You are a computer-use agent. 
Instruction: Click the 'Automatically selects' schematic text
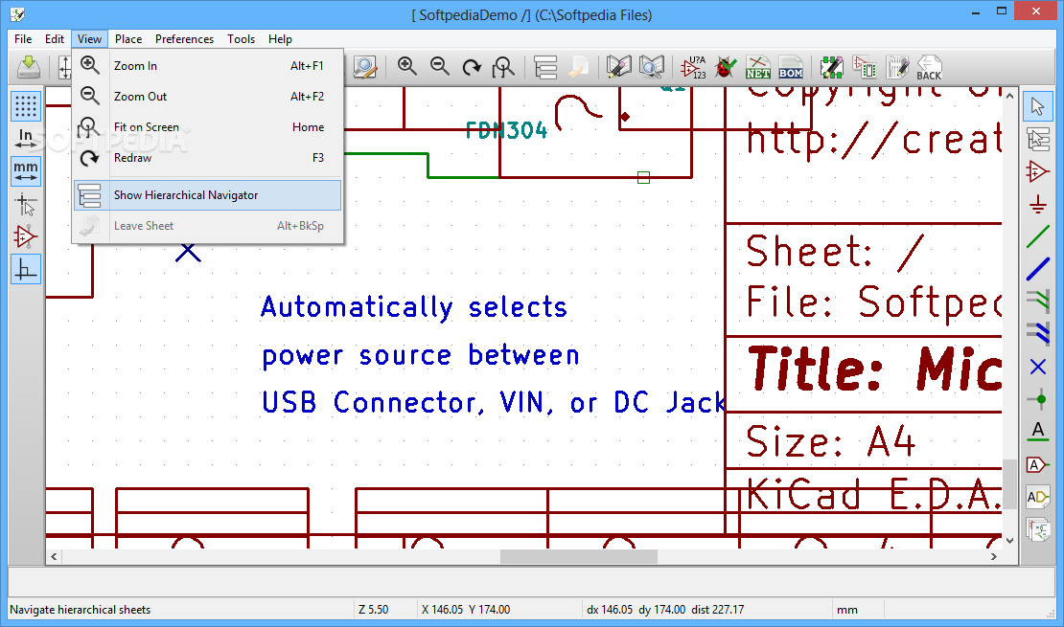coord(414,307)
